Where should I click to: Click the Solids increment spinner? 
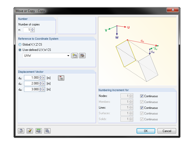[x=131, y=119]
